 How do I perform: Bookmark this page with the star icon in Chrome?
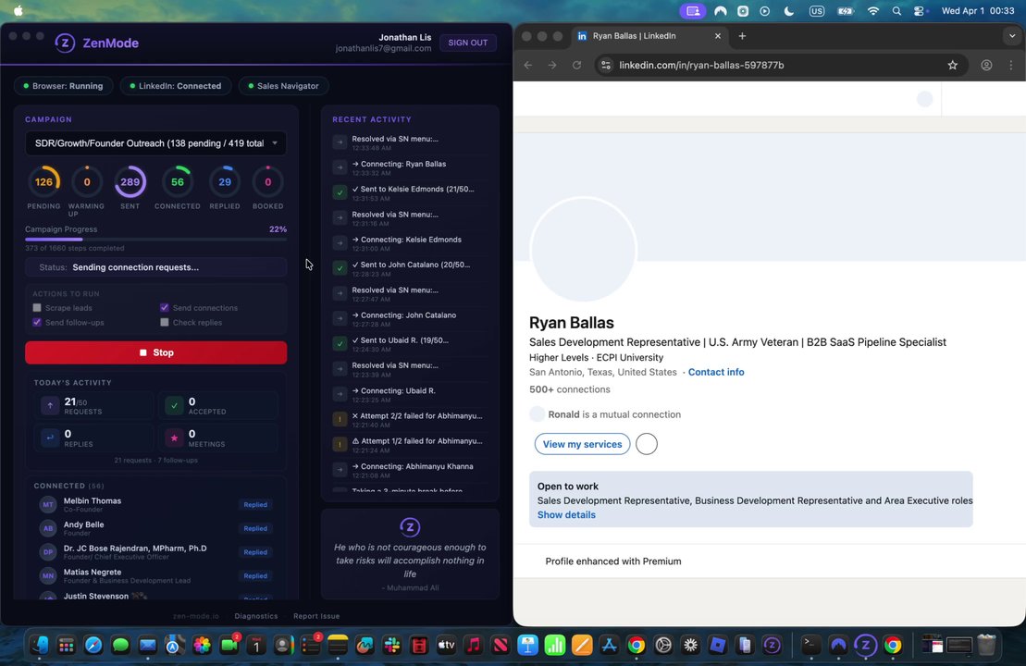pyautogui.click(x=953, y=65)
